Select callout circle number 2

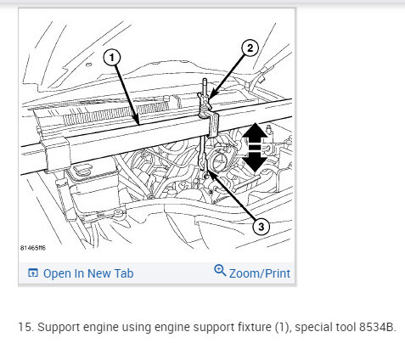pyautogui.click(x=250, y=48)
